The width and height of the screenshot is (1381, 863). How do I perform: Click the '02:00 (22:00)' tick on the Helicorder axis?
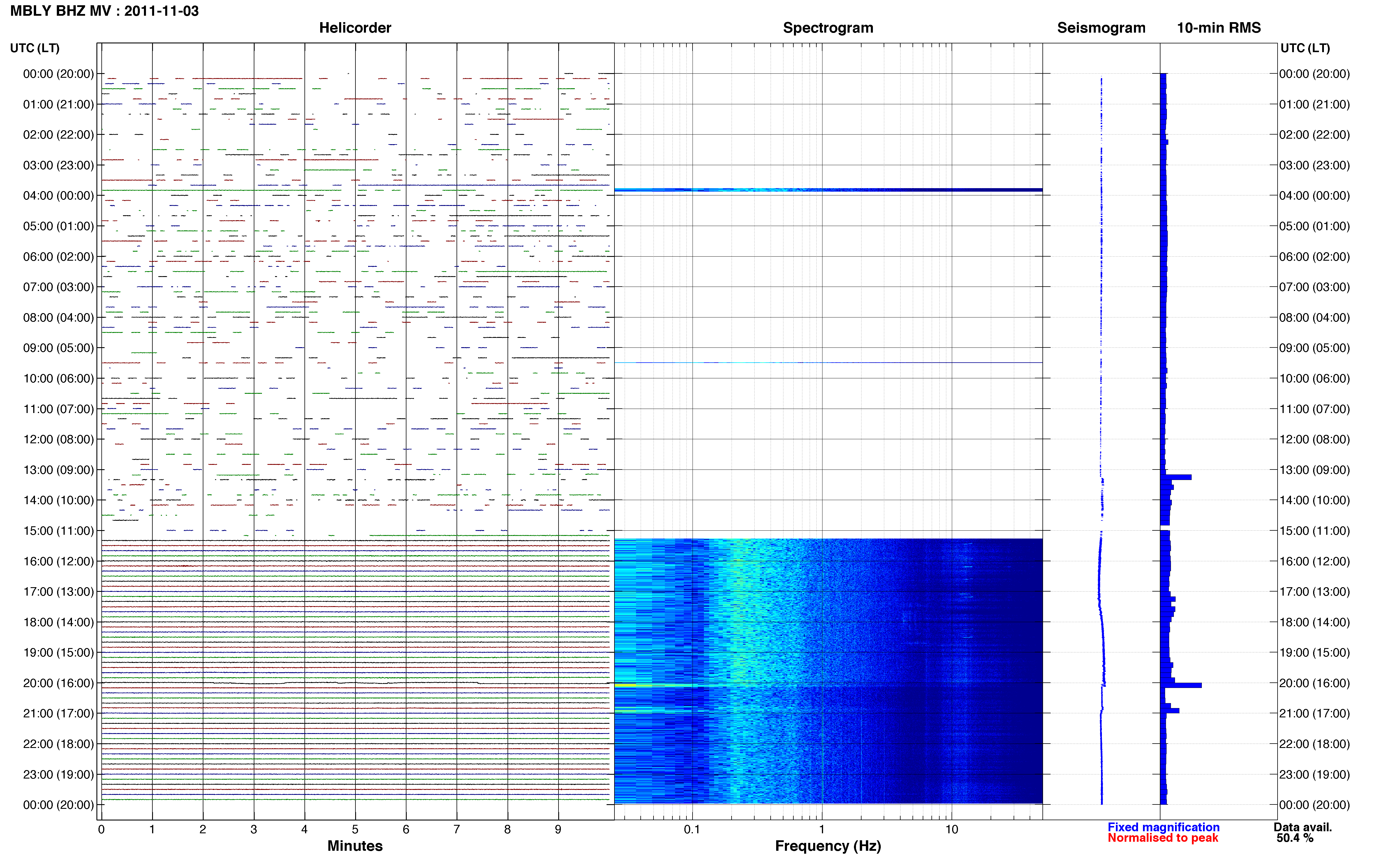pos(58,135)
